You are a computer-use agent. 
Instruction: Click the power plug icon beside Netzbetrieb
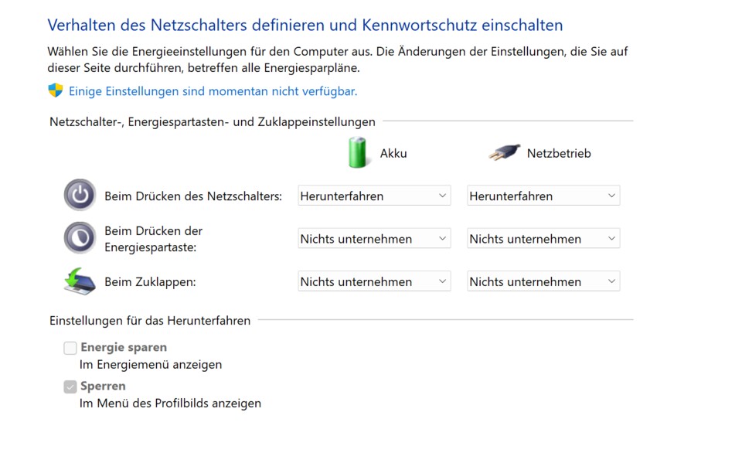[x=503, y=152]
